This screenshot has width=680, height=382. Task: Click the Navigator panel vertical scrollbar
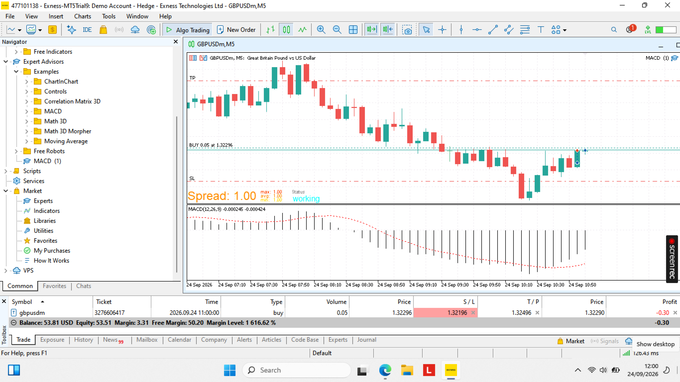point(177,194)
